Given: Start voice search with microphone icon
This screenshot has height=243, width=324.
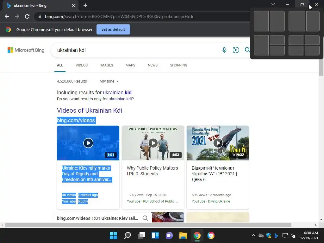Looking at the screenshot, I should (x=224, y=50).
